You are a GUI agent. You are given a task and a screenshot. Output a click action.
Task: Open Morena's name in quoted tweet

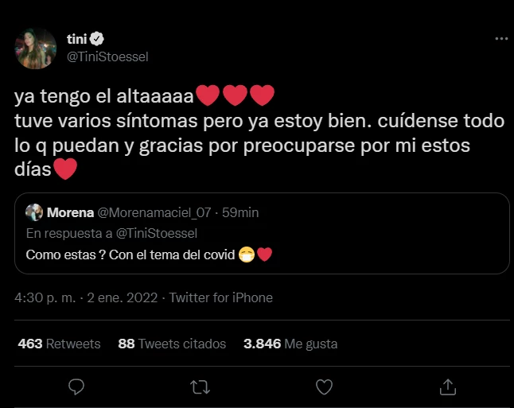(68, 212)
